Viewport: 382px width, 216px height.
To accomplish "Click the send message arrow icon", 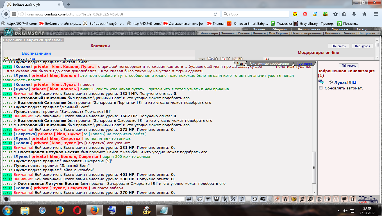I will click(189, 199).
